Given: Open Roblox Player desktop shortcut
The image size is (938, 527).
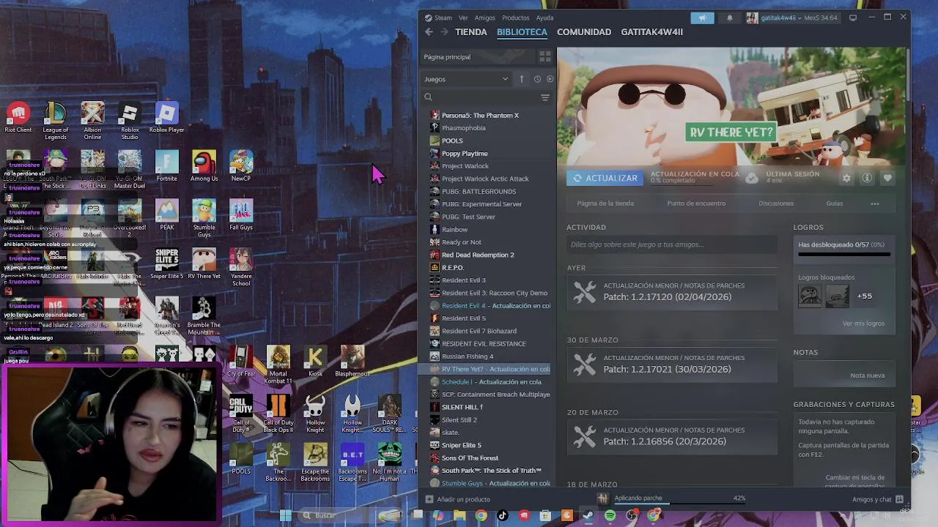Looking at the screenshot, I should (x=167, y=118).
